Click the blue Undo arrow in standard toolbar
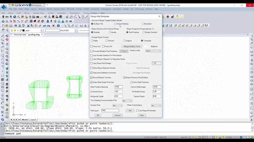This screenshot has height=142, width=254. 45,26
